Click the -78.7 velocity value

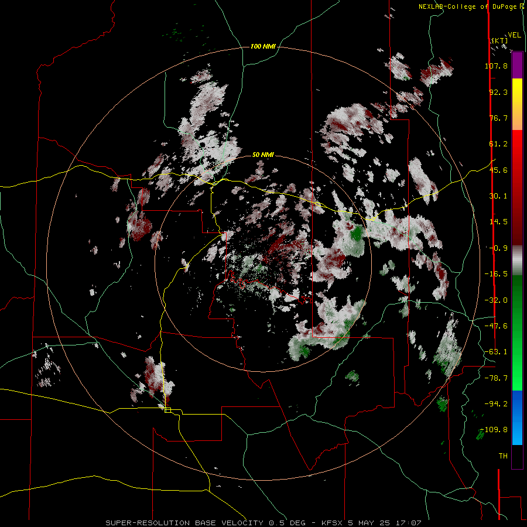(x=496, y=378)
